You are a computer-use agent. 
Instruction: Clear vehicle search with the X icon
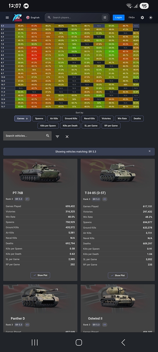(67, 137)
